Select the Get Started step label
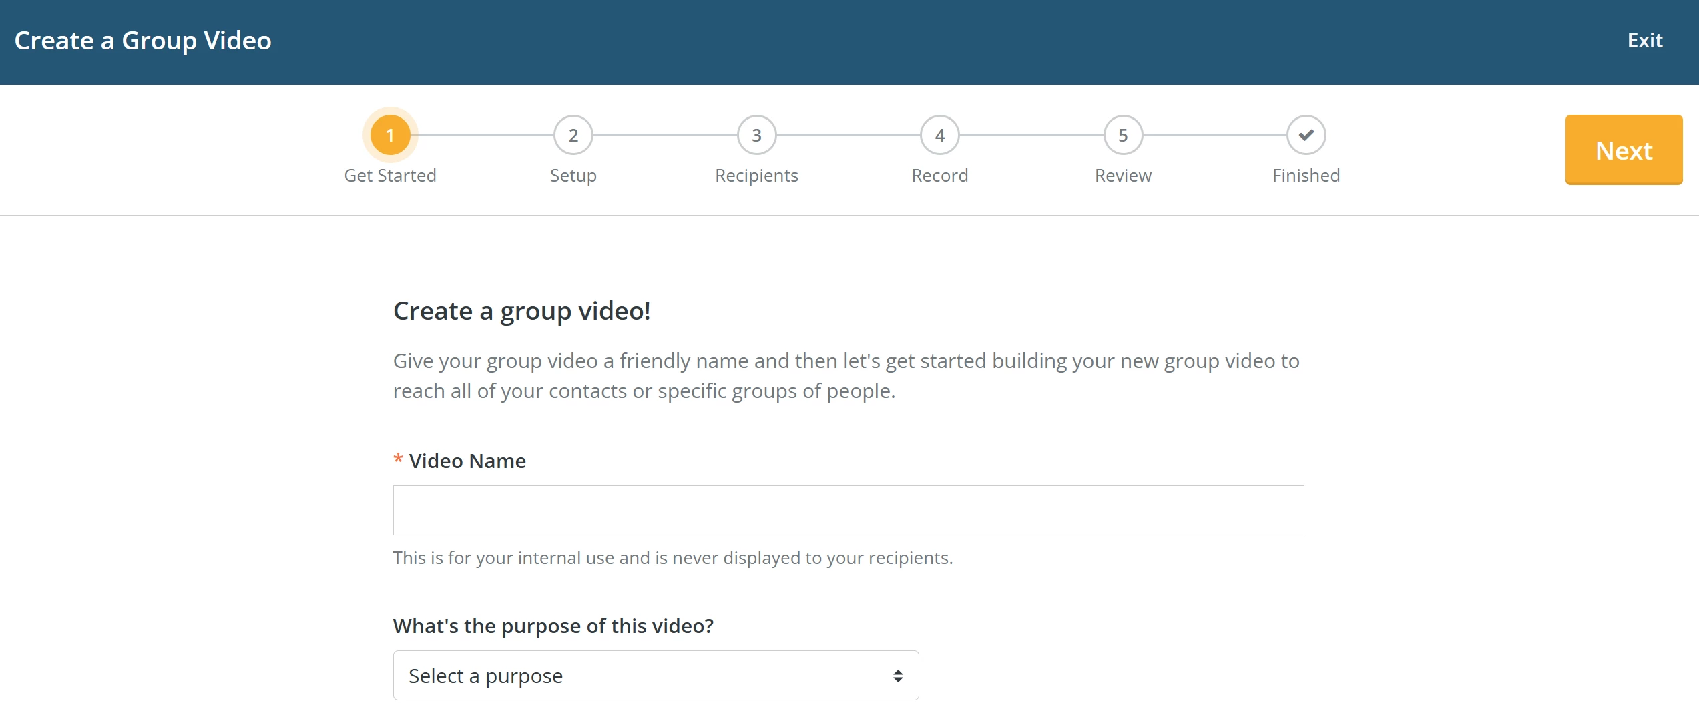Screen dimensions: 1699x711 390,175
